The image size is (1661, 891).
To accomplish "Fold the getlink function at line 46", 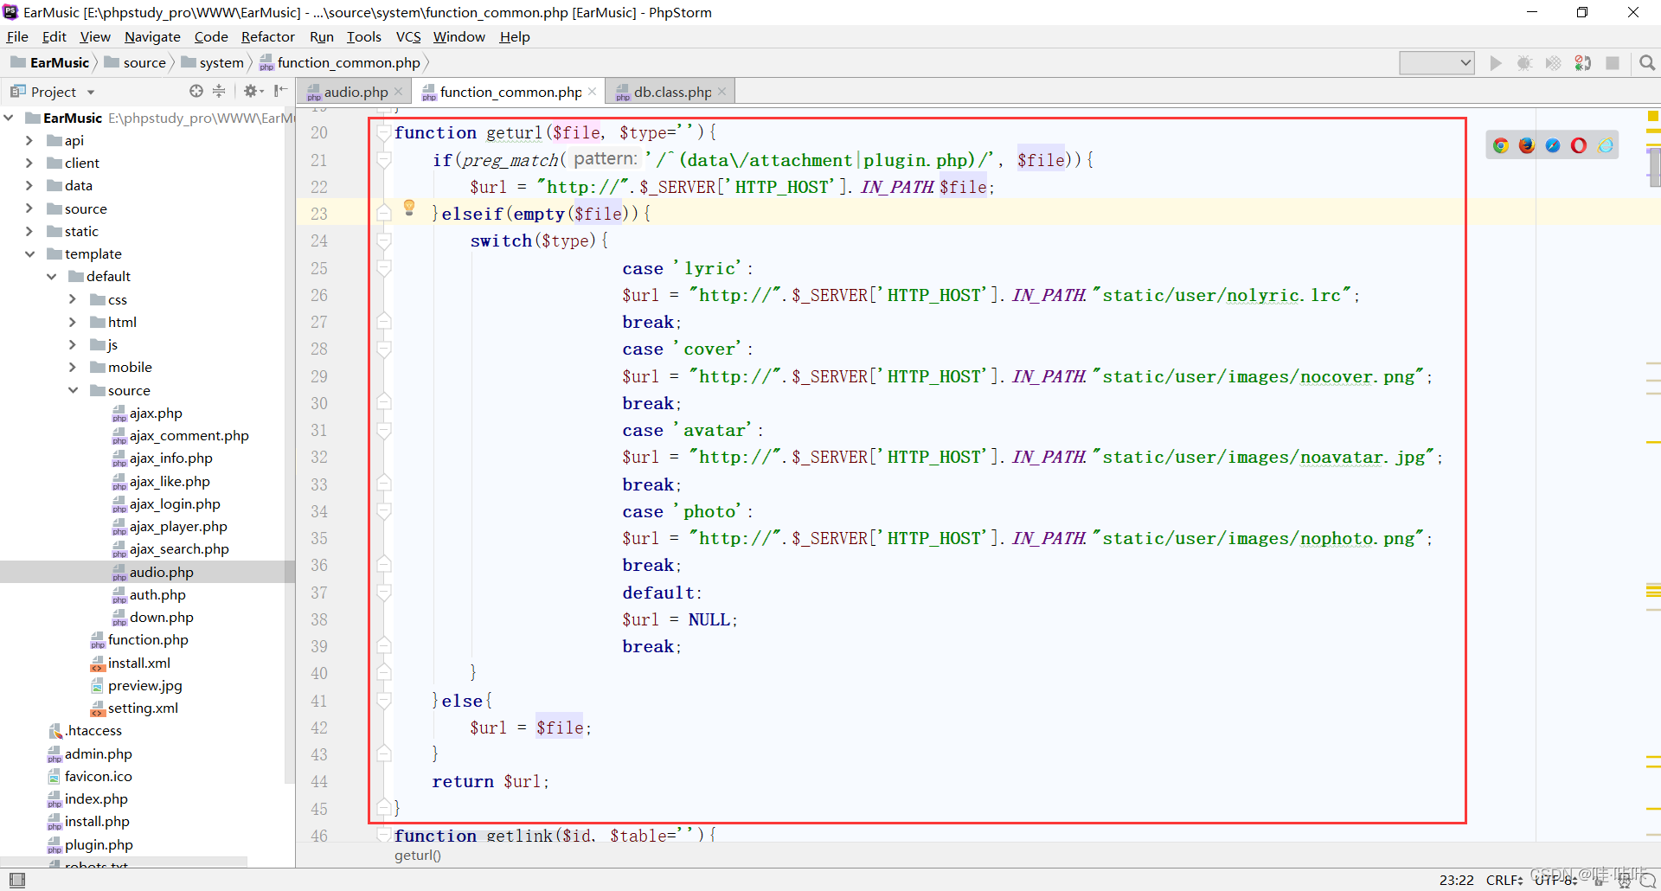I will click(384, 836).
